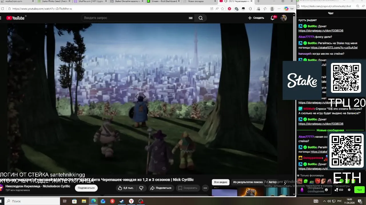Open the YouTube account avatar menu
The width and height of the screenshot is (366, 205).
[x=284, y=18]
